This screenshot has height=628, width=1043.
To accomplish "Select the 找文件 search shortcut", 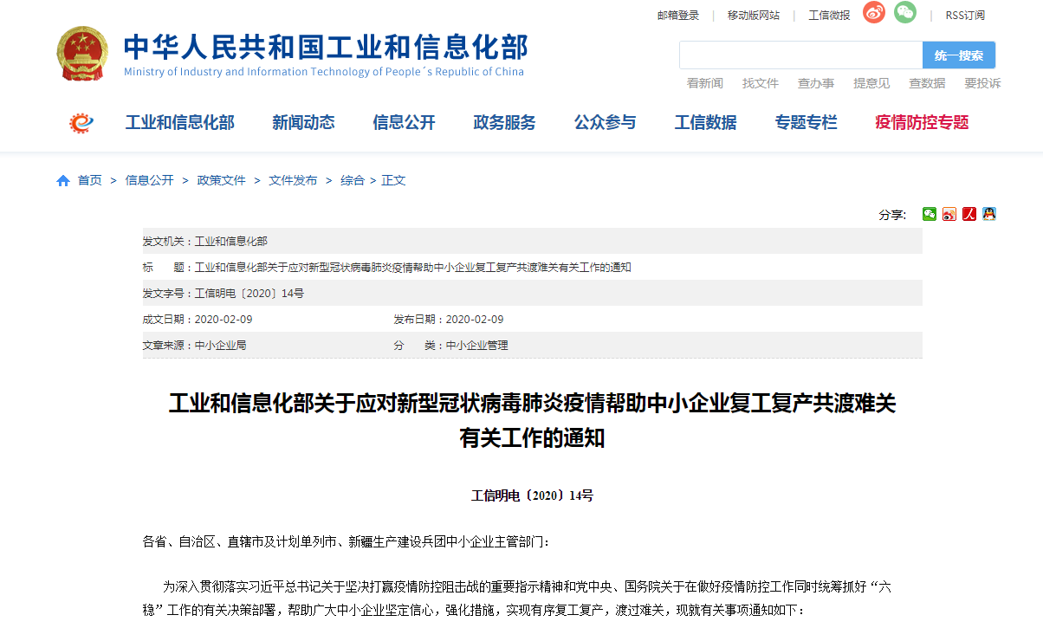I will tap(761, 83).
